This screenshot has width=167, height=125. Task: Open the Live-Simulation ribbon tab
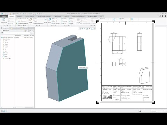[x=30, y=16]
